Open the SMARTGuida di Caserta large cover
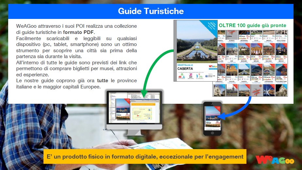This screenshot has height=170, width=302. [x=196, y=51]
